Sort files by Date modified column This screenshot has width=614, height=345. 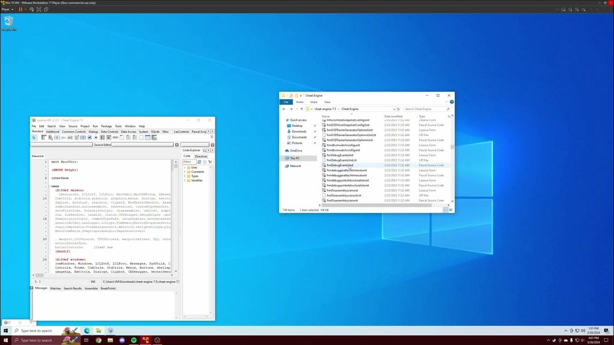pos(393,116)
